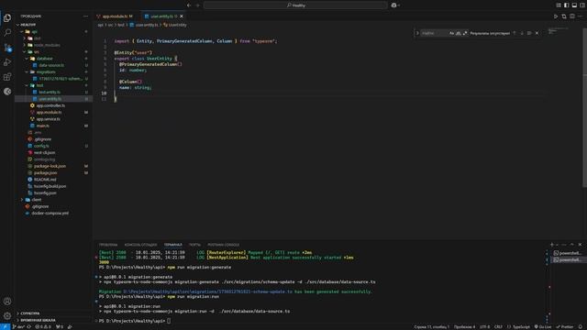Image resolution: width=587 pixels, height=330 pixels.
Task: Open docker-compose.yml in the explorer
Action: coord(50,214)
